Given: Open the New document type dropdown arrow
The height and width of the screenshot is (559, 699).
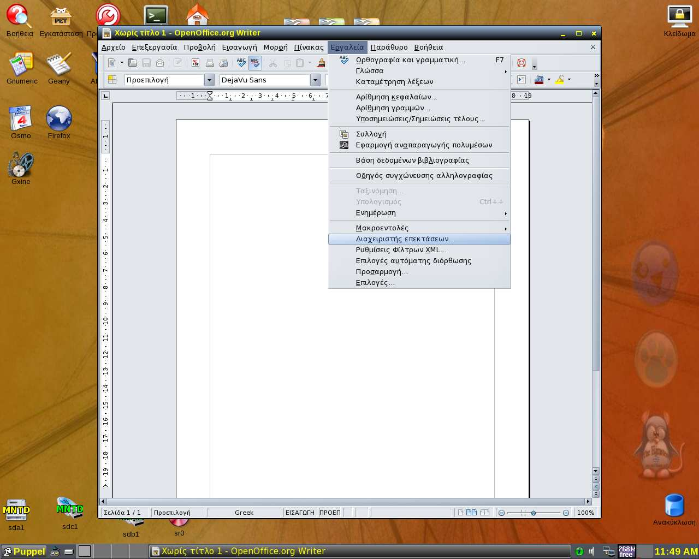Looking at the screenshot, I should coord(122,63).
